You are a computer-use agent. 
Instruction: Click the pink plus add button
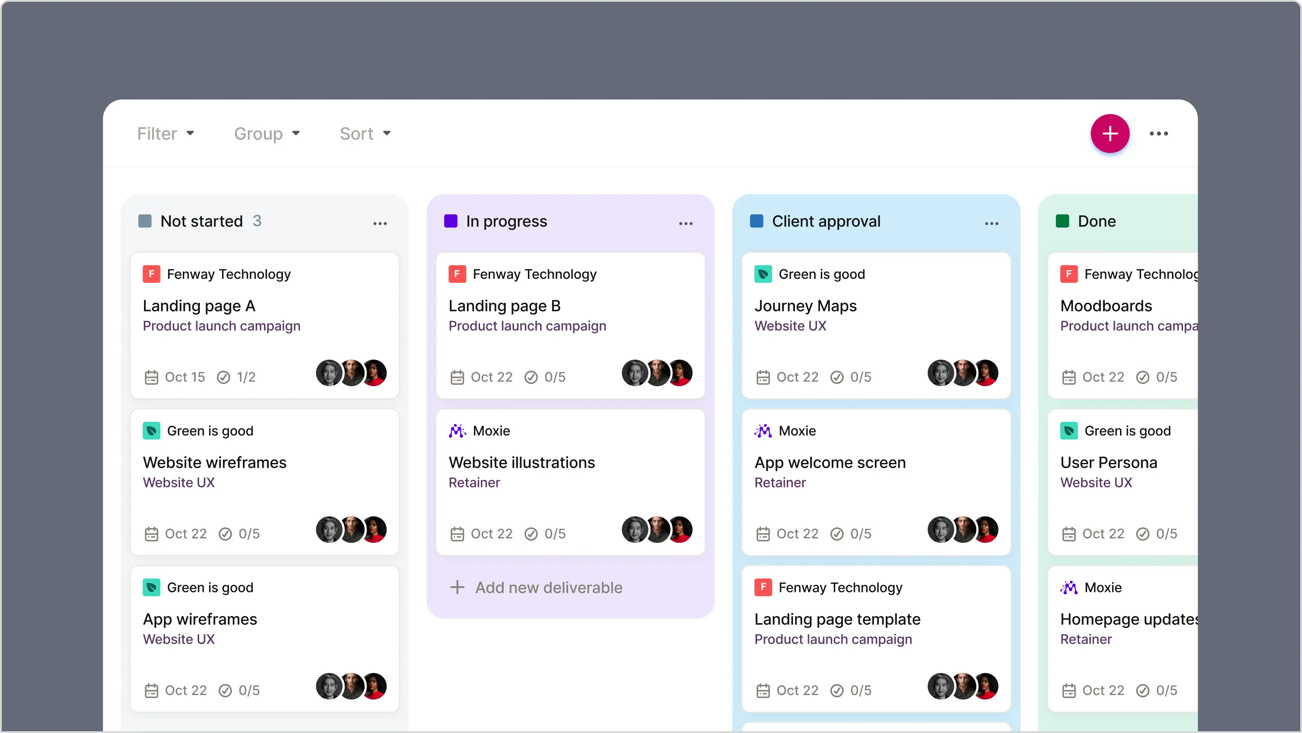click(1110, 134)
